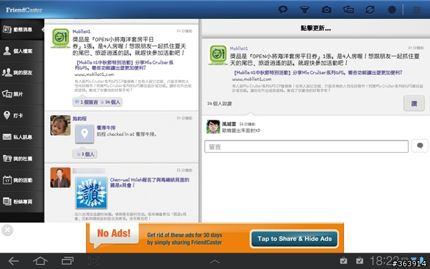Click 點擊更新... header to refresh
The height and width of the screenshot is (269, 430).
click(x=316, y=28)
